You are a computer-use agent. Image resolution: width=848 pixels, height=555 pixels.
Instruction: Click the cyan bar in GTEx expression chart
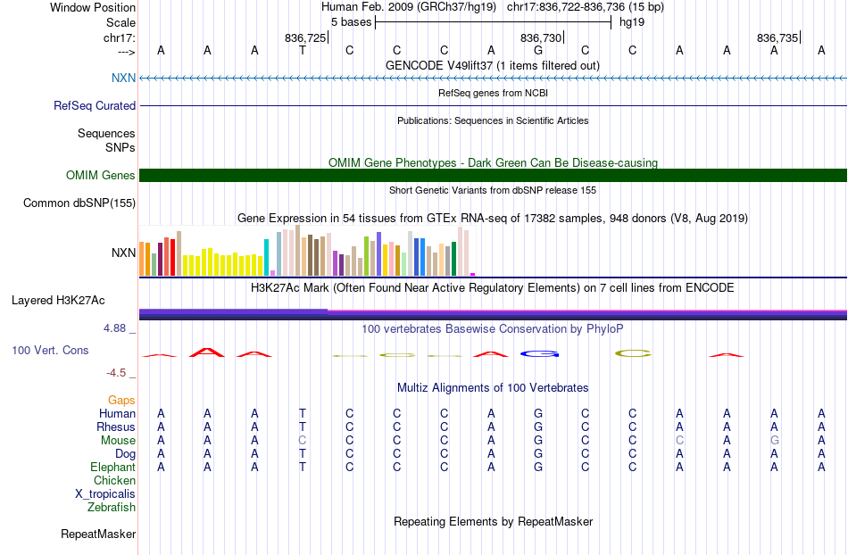266,257
